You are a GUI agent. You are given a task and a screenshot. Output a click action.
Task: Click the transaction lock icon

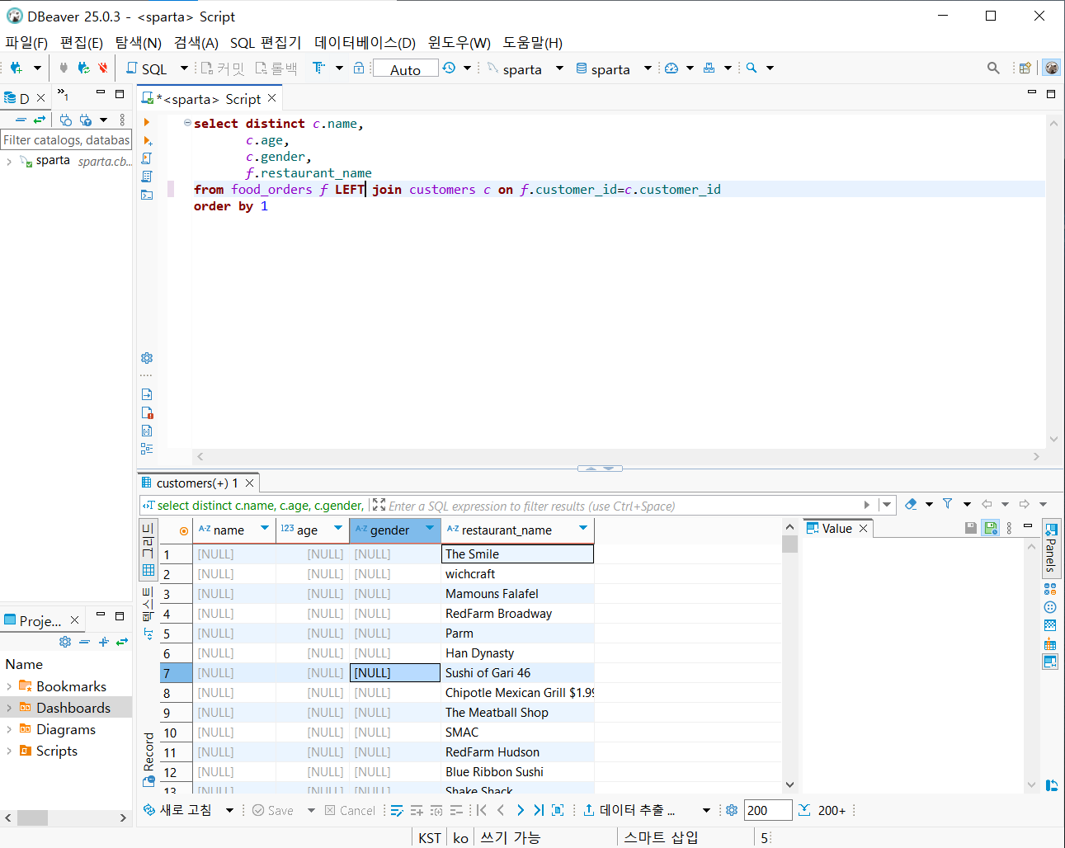click(x=359, y=68)
